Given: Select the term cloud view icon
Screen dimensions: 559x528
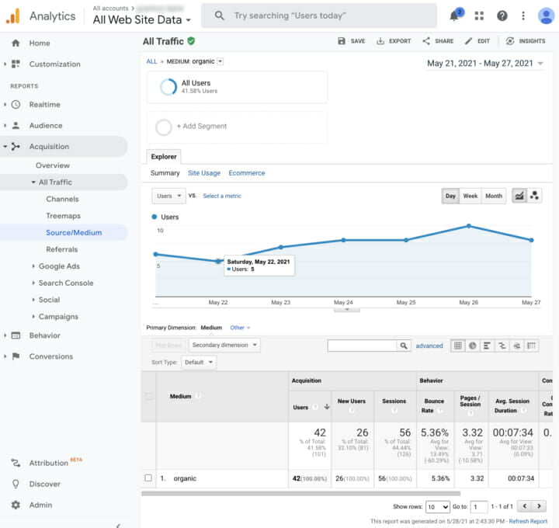Looking at the screenshot, I should coord(516,346).
